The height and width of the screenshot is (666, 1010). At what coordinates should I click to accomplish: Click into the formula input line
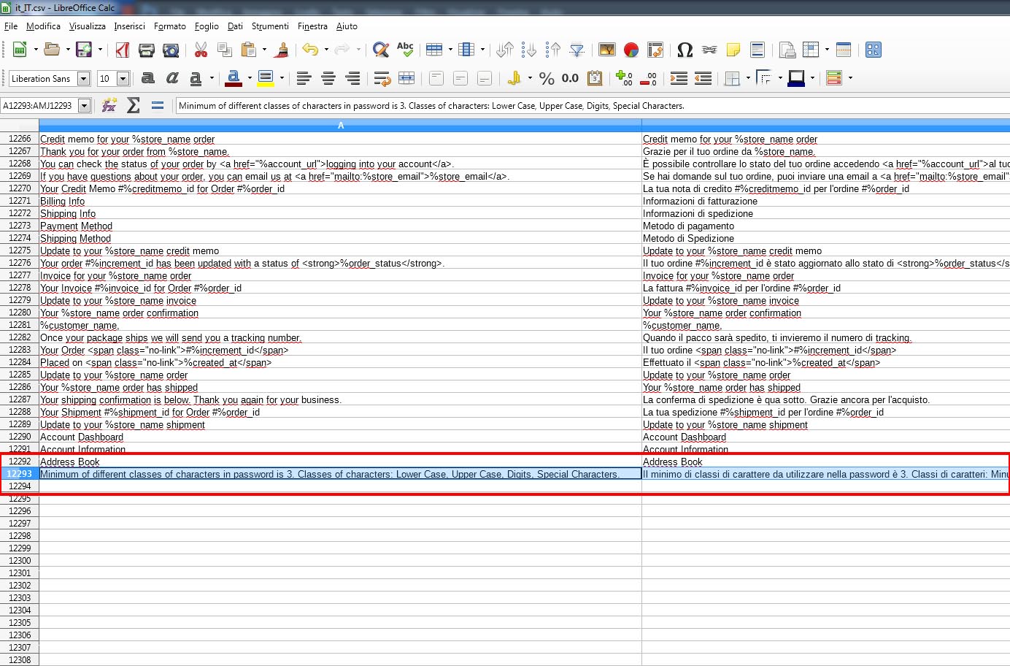click(x=593, y=106)
